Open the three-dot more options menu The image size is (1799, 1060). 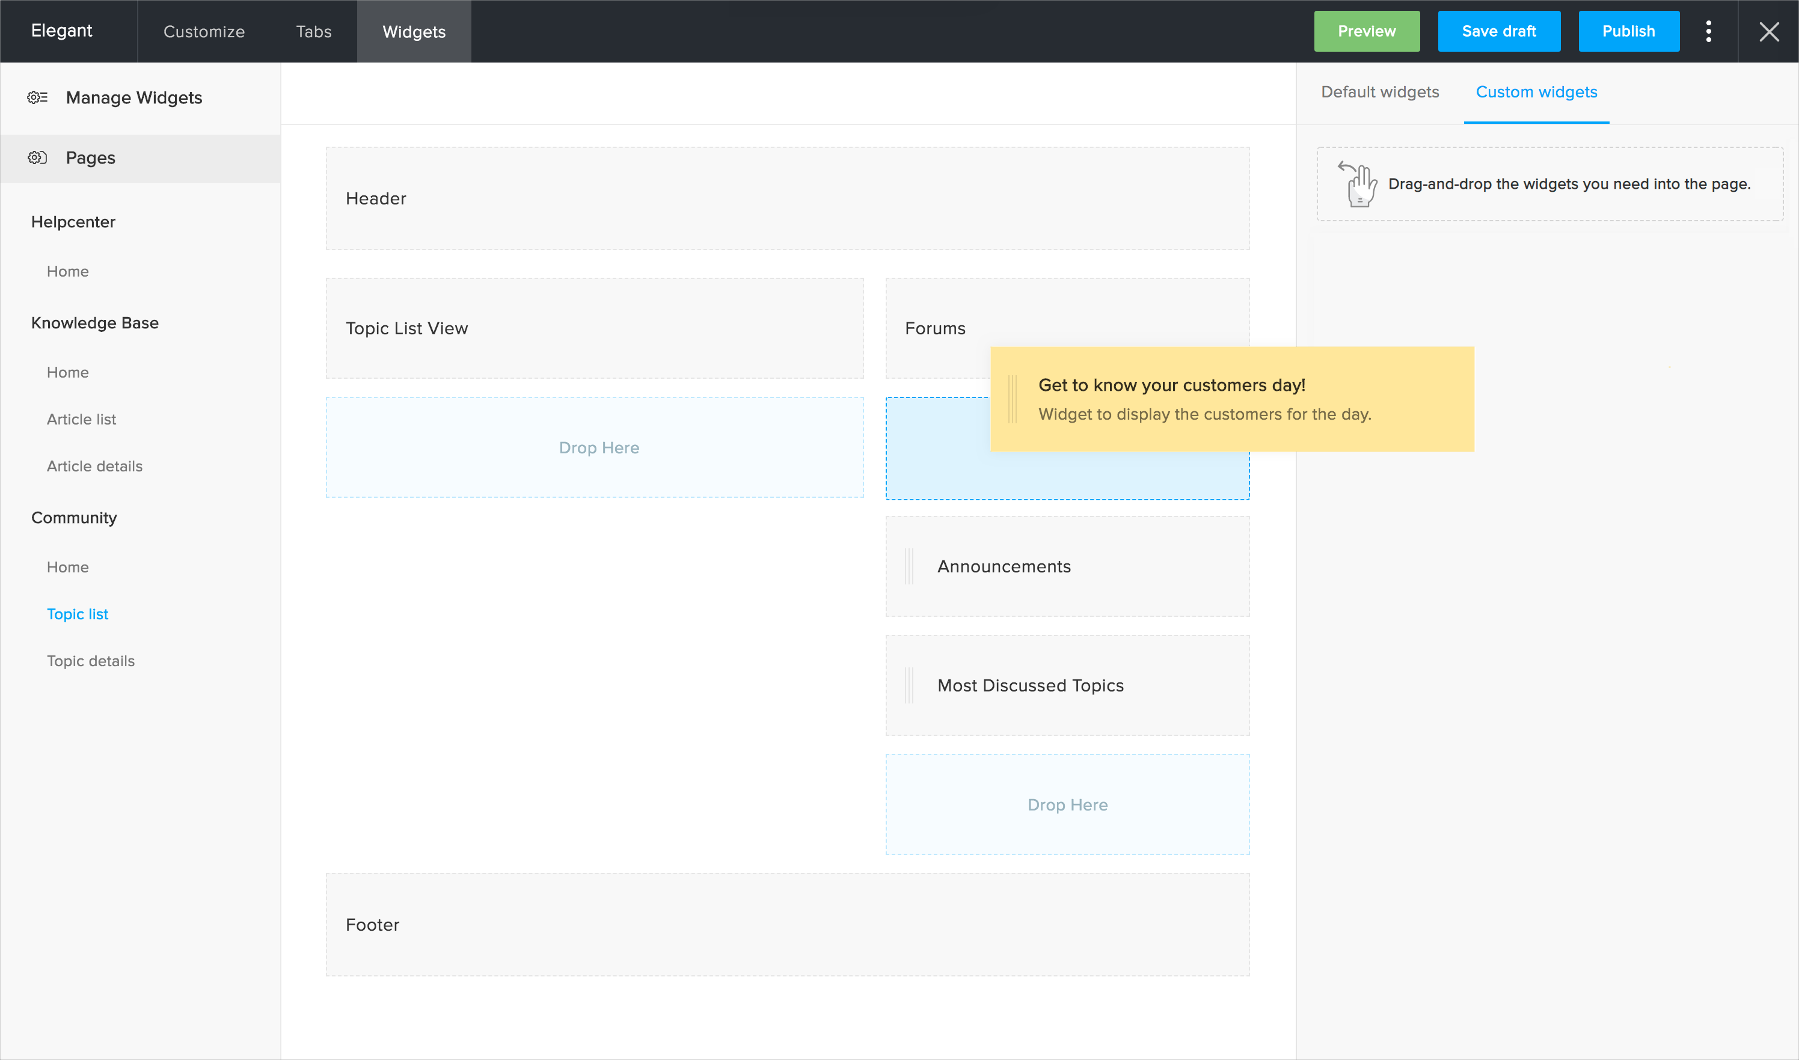pyautogui.click(x=1708, y=31)
